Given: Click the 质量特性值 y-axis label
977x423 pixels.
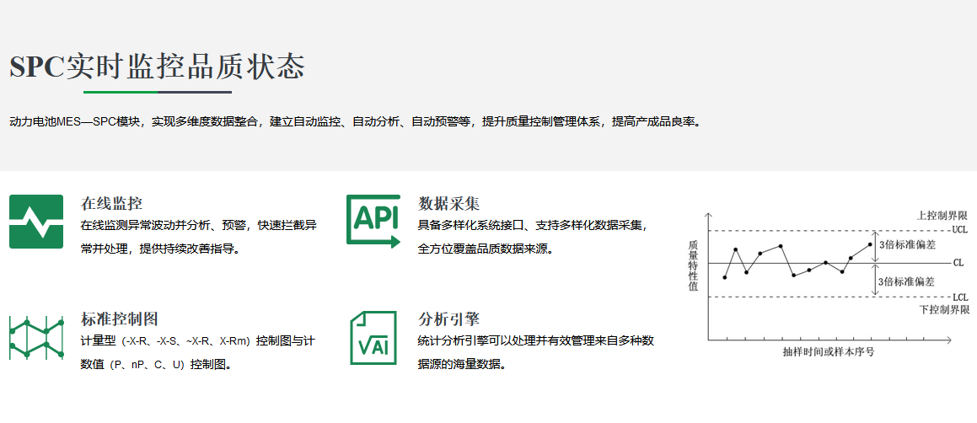Looking at the screenshot, I should [693, 264].
